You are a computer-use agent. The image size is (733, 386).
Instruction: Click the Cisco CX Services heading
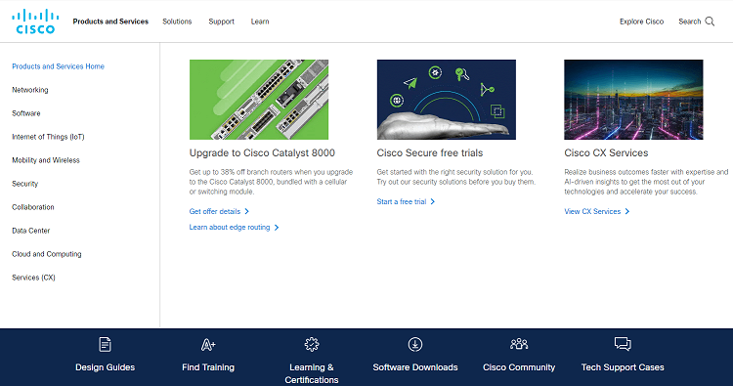(606, 152)
